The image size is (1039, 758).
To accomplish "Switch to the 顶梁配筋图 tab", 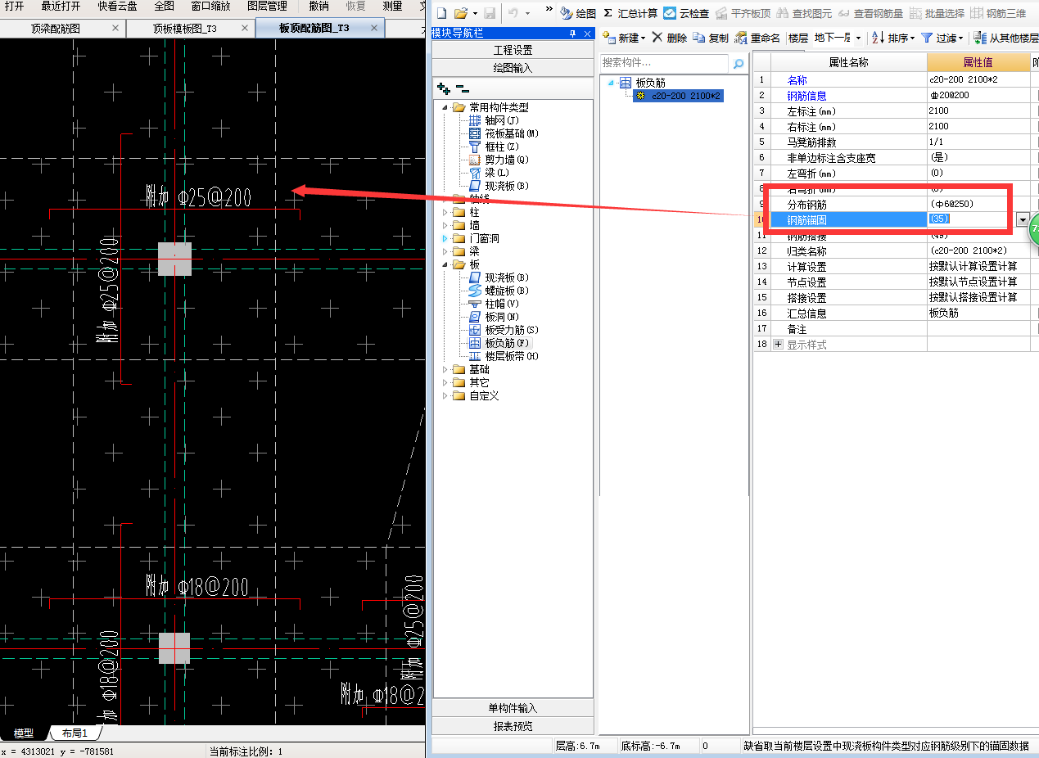I will coord(56,28).
